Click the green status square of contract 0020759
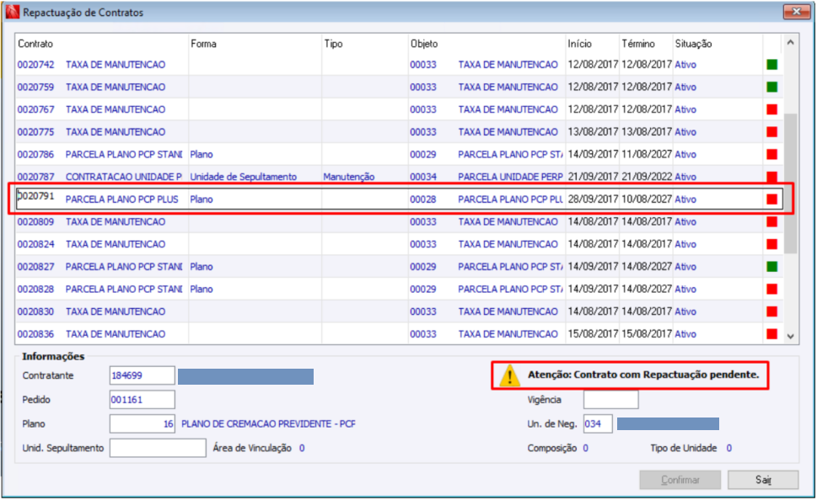The image size is (817, 500). coord(771,87)
